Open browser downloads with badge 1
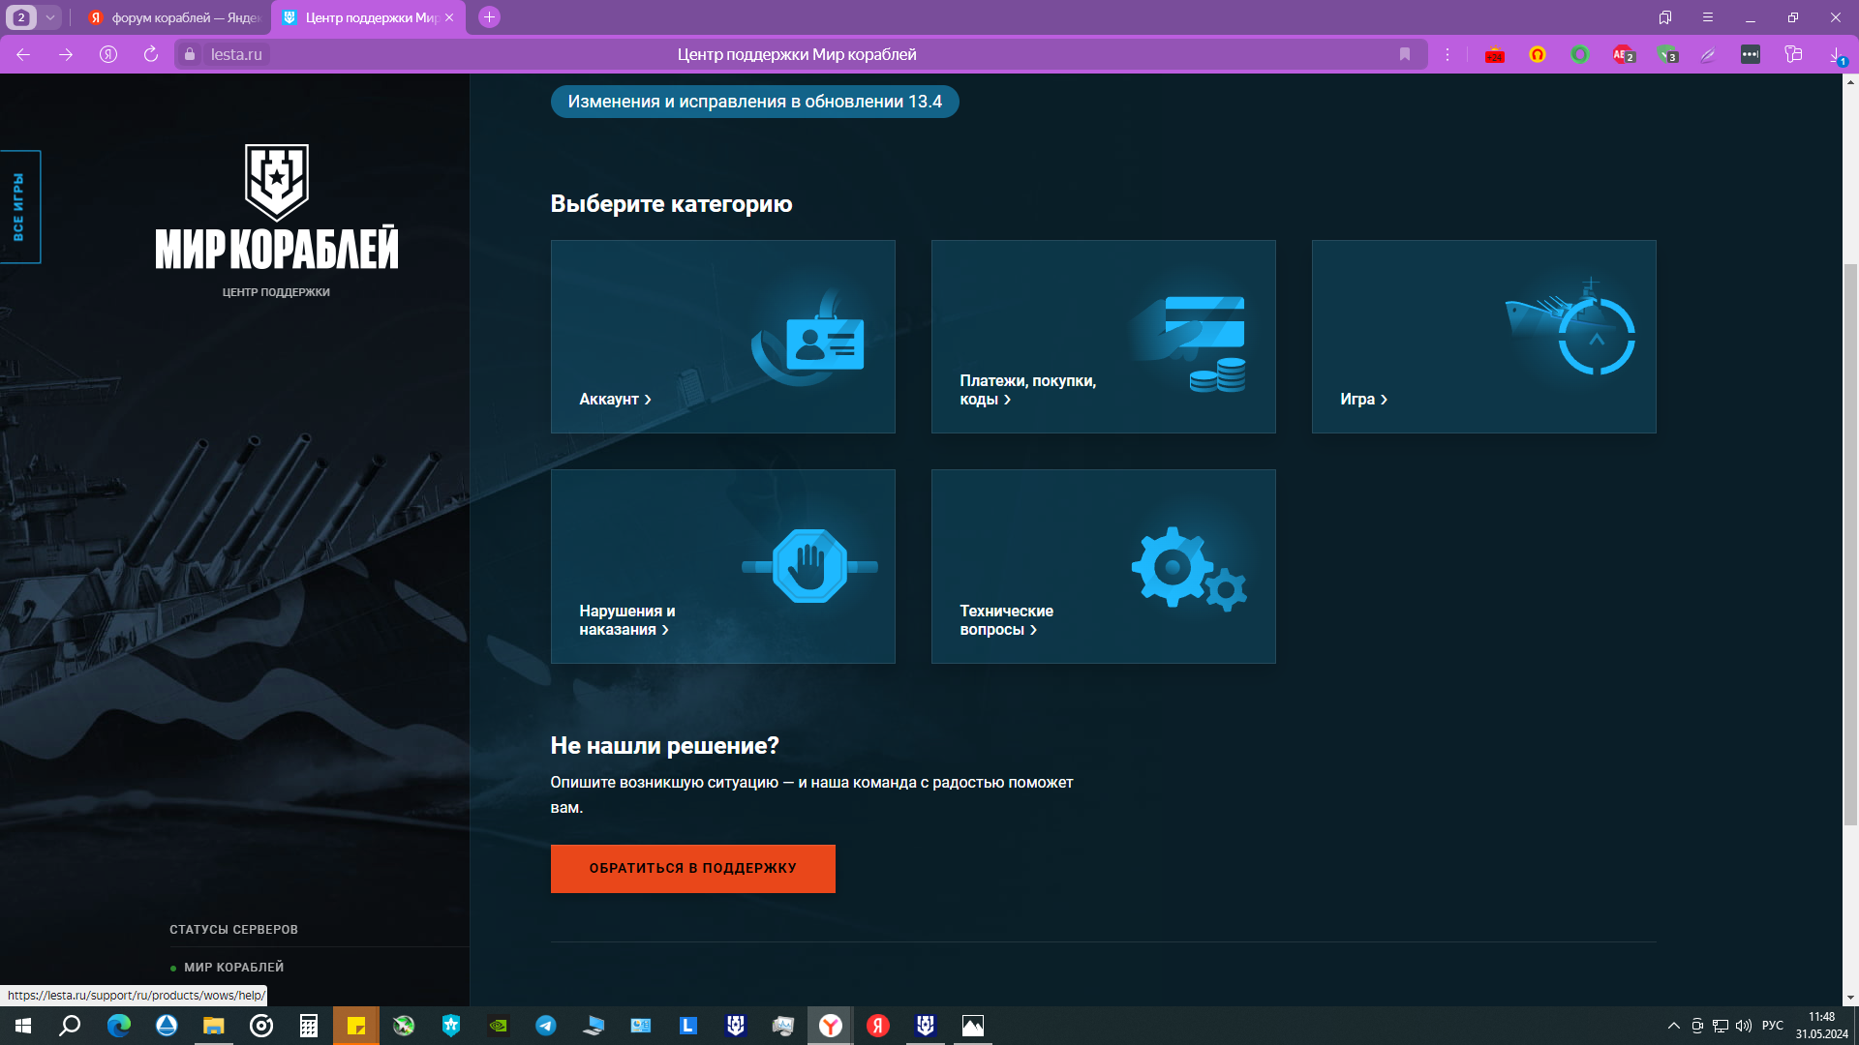The image size is (1859, 1045). [x=1837, y=55]
